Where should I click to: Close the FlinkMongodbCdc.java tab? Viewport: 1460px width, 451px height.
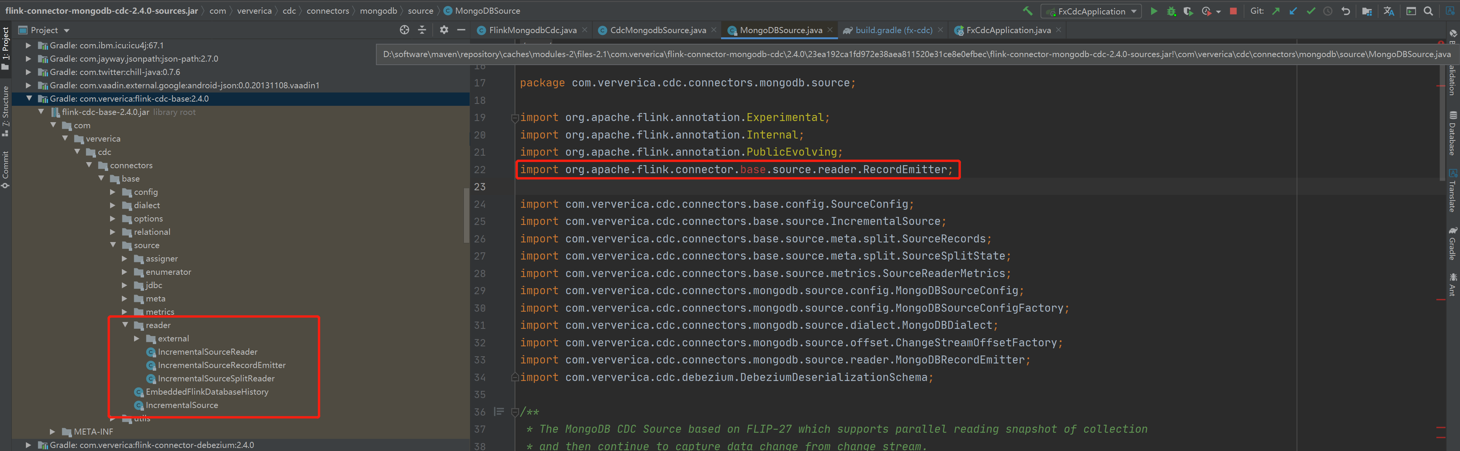coord(584,30)
